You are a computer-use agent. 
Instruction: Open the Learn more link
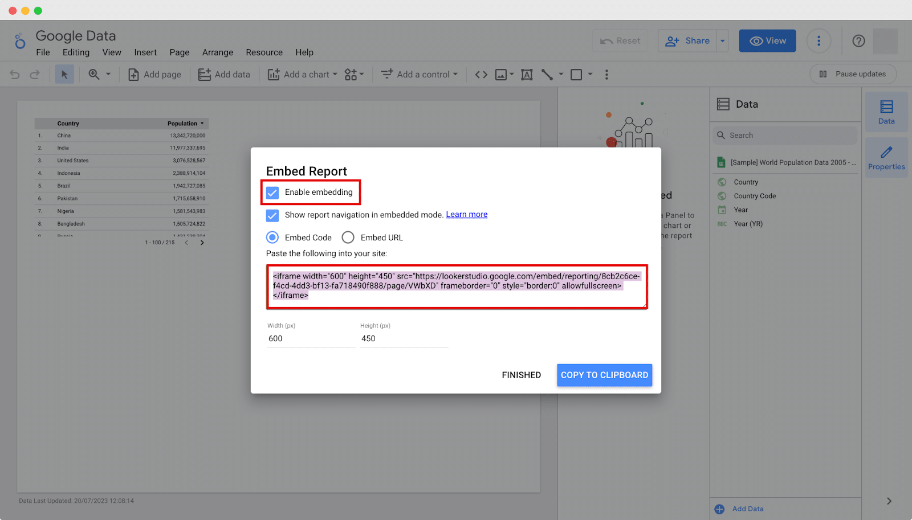(467, 215)
